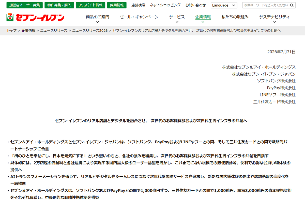Open 私たちの取組み menu
Image resolution: width=305 pixels, height=203 pixels.
pyautogui.click(x=235, y=17)
